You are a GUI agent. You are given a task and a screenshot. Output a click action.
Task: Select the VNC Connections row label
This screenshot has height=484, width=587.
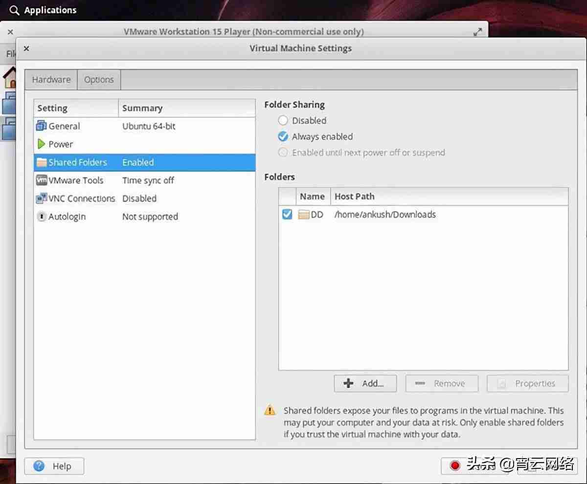[82, 198]
